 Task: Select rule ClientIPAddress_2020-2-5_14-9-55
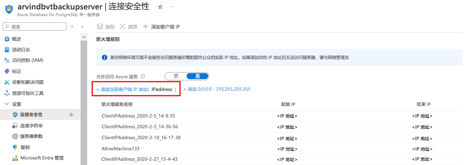tap(138, 116)
